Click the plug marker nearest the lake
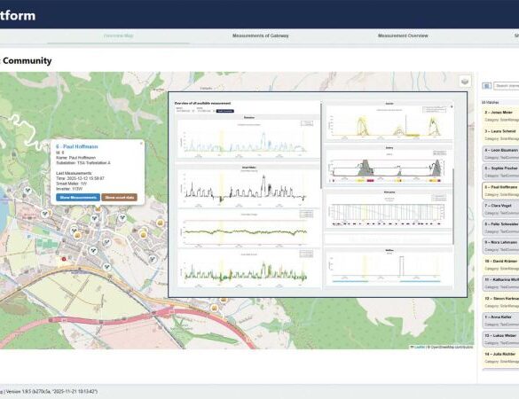 pyautogui.click(x=28, y=191)
